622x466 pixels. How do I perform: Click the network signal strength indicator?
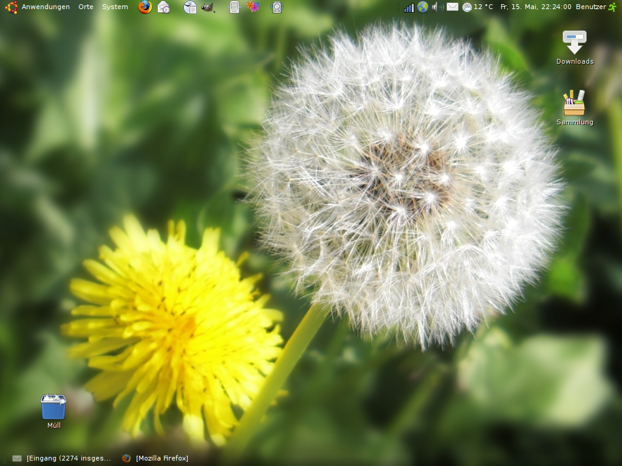click(x=409, y=7)
